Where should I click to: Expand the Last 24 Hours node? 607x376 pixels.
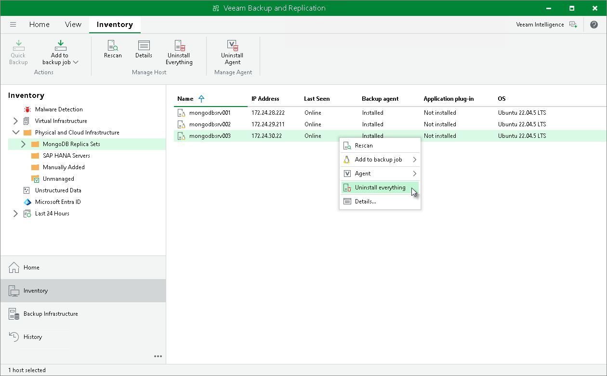coord(15,214)
